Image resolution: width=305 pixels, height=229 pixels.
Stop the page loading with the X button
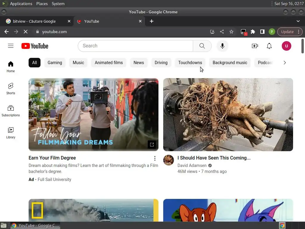[26, 32]
